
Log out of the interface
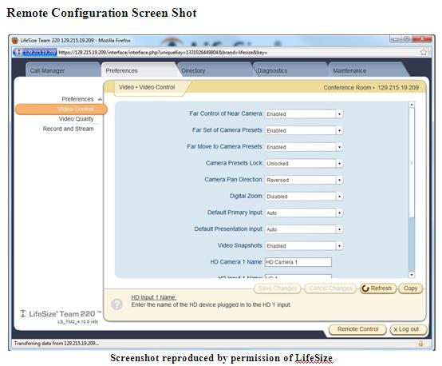408,329
